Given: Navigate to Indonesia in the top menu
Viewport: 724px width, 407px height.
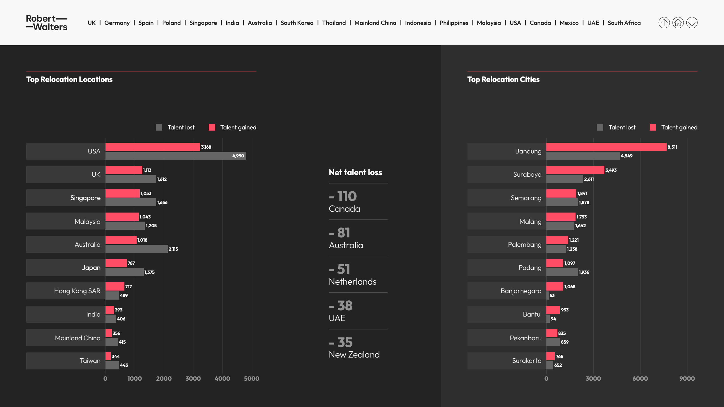Looking at the screenshot, I should click(418, 23).
